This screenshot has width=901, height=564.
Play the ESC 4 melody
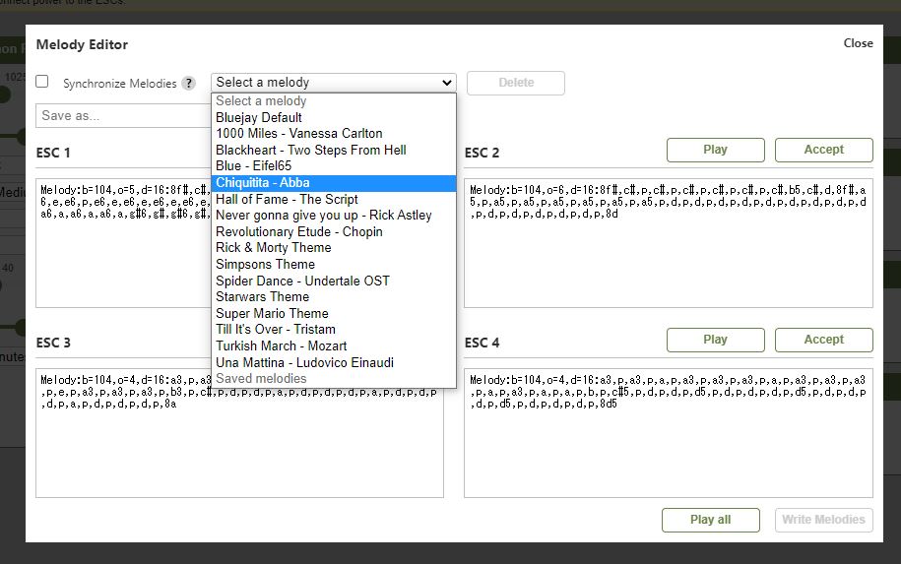[x=716, y=340]
